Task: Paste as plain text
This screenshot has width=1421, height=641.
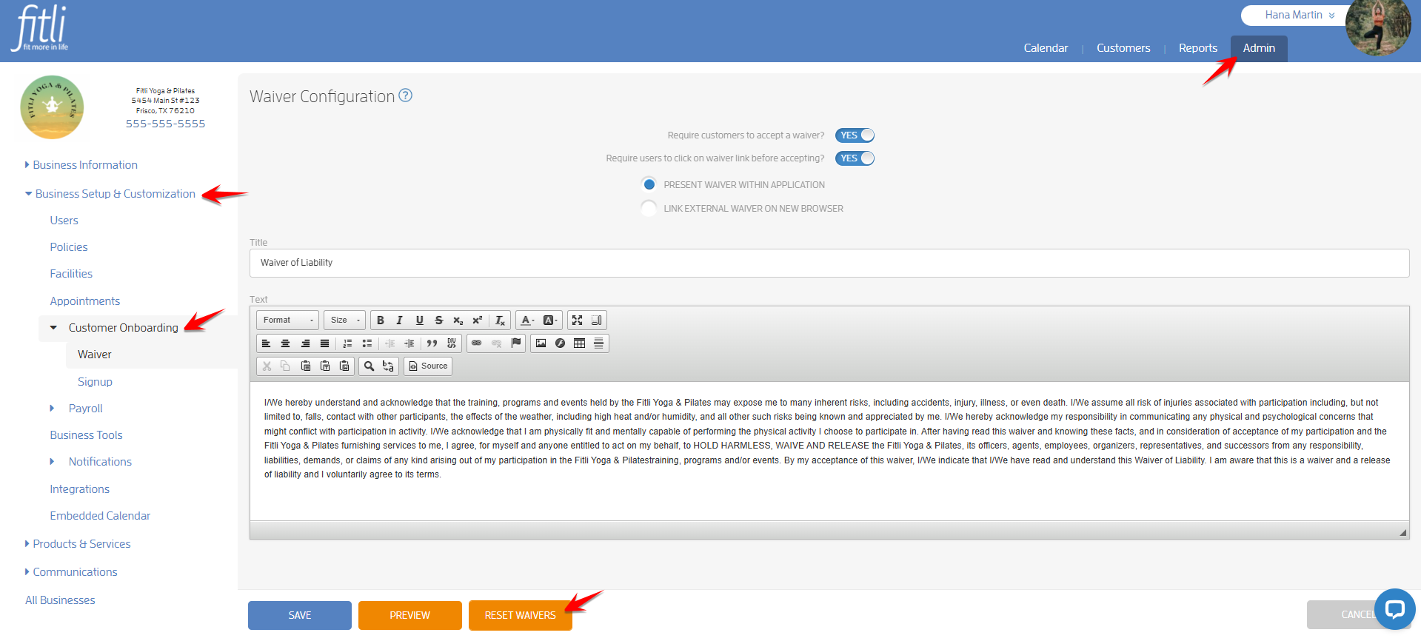Action: (324, 366)
